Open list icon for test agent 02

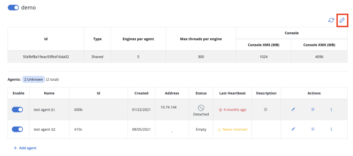coord(313,129)
